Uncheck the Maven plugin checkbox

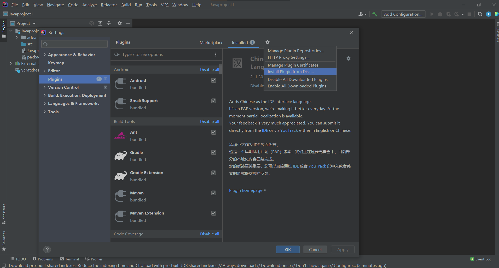(x=214, y=193)
